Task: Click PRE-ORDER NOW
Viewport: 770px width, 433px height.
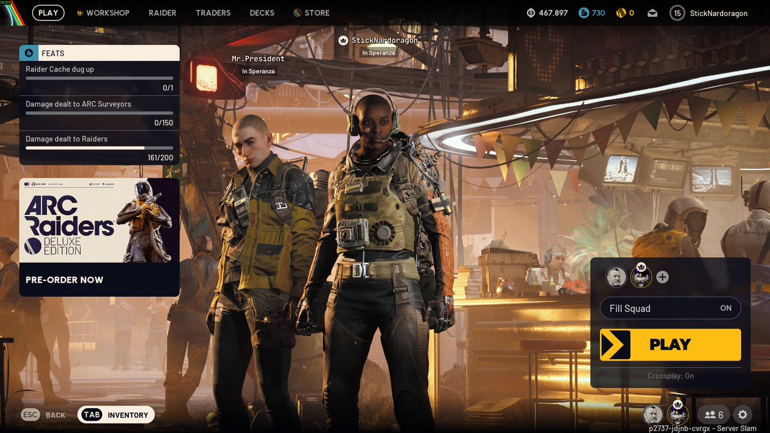Action: coord(64,280)
